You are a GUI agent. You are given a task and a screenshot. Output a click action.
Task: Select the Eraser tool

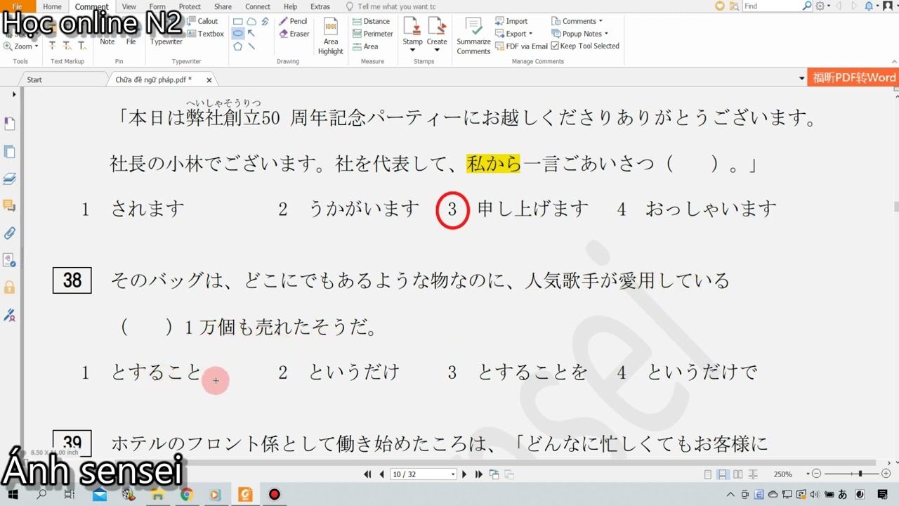(294, 34)
